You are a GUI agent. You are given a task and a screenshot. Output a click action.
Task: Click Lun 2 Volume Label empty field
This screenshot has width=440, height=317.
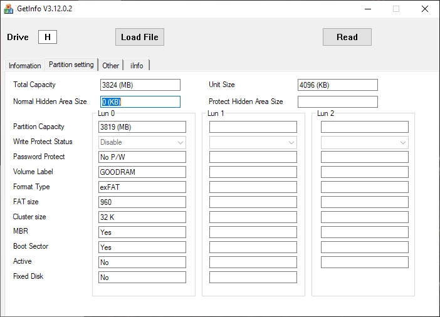click(365, 172)
